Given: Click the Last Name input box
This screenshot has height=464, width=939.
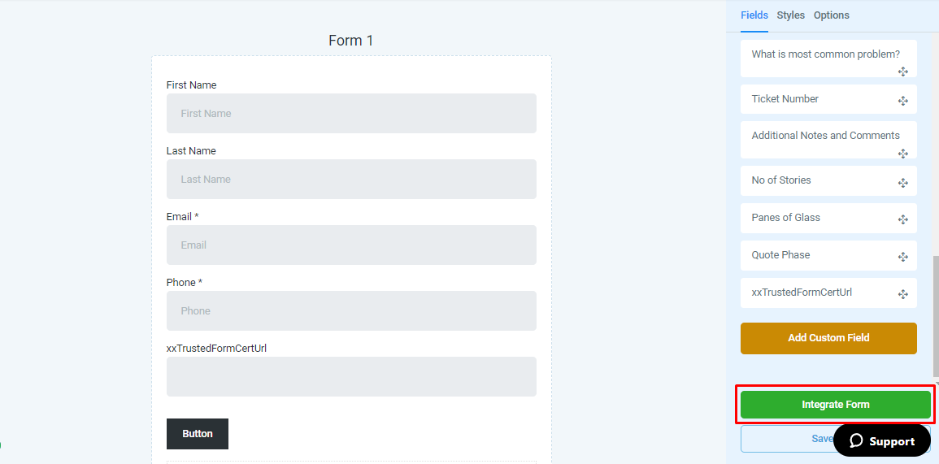Looking at the screenshot, I should pyautogui.click(x=351, y=179).
